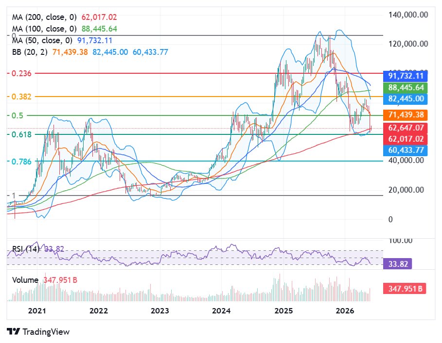Select the 0.618 Fibonacci level label
This screenshot has height=343, width=442.
pos(21,134)
